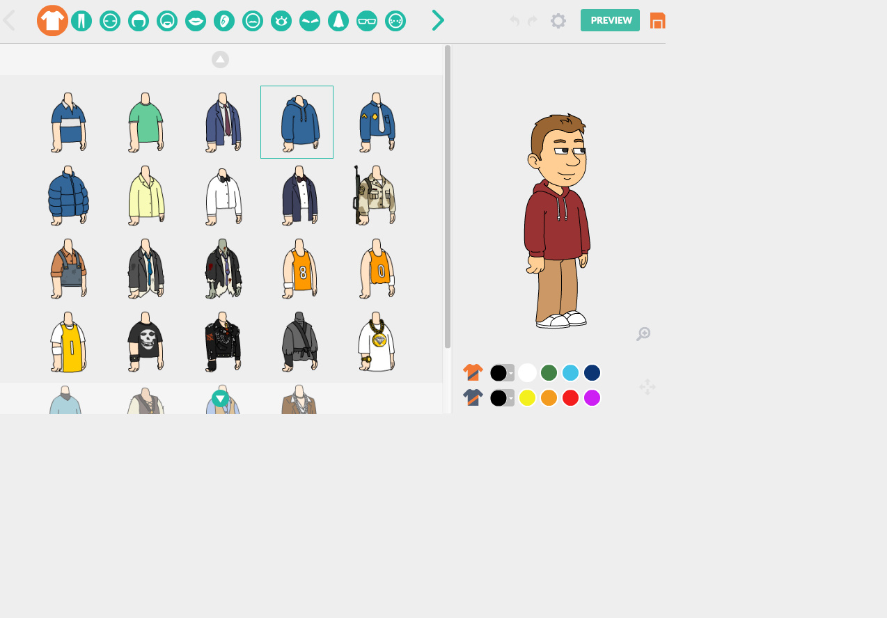Pick the navy blue color swatch
Viewport: 887px width, 618px height.
(x=592, y=372)
